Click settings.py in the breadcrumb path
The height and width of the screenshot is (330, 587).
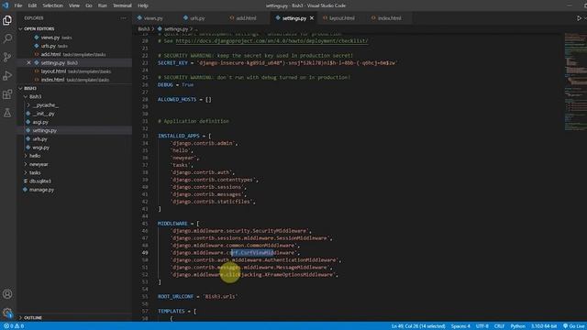click(x=176, y=28)
